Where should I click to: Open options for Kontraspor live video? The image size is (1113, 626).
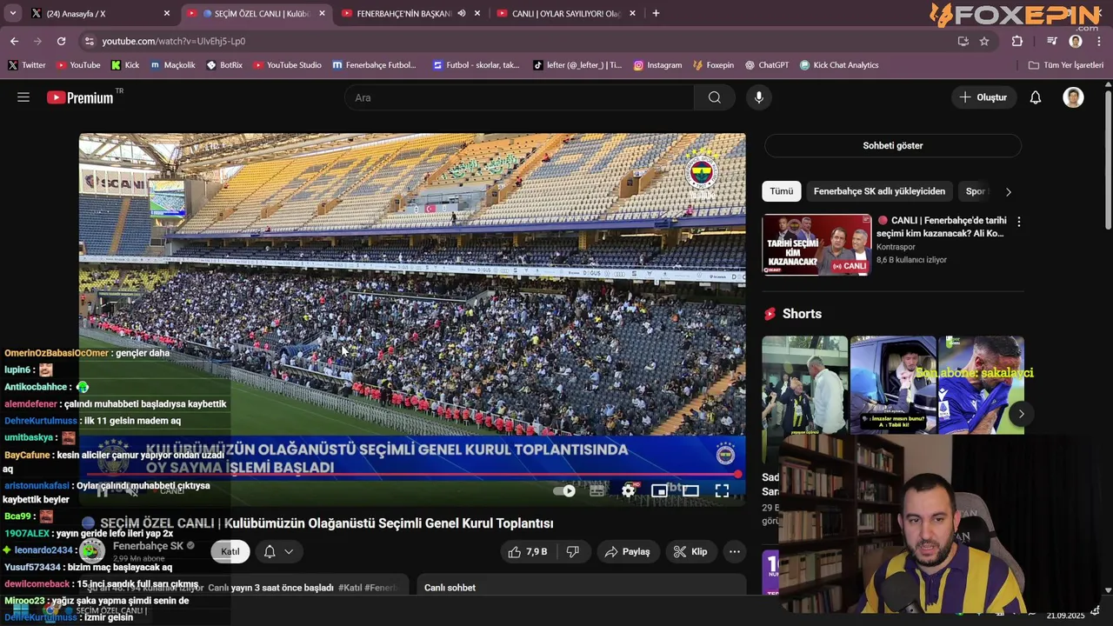coord(1019,222)
